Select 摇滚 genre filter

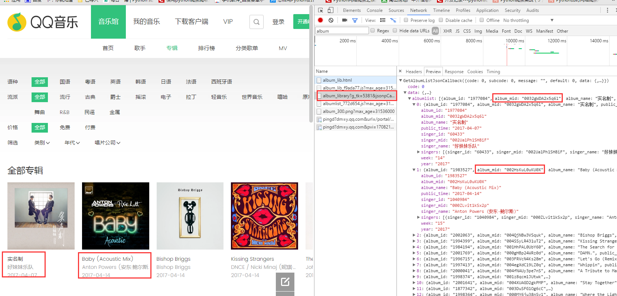(141, 97)
